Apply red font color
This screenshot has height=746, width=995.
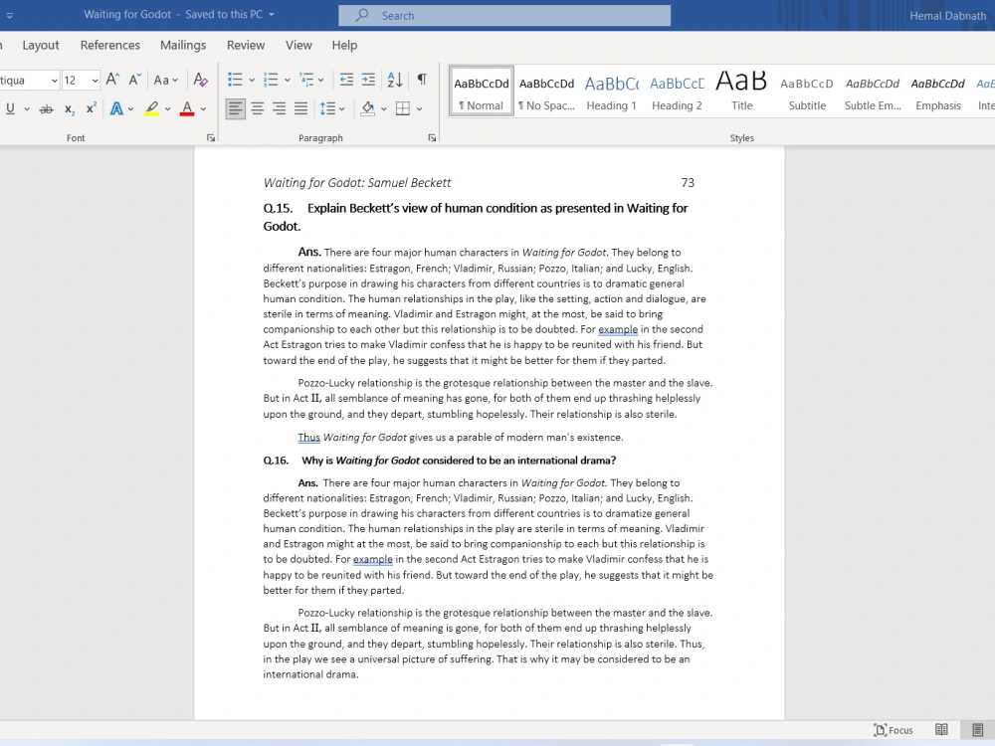187,108
